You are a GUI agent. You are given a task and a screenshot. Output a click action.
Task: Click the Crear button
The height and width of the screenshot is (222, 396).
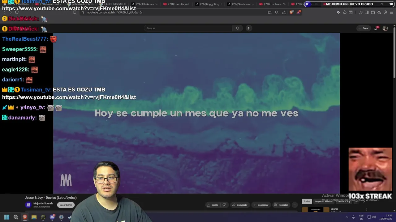pyautogui.click(x=363, y=28)
